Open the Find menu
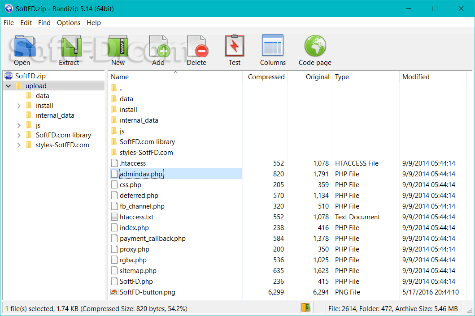The image size is (475, 316). [x=44, y=23]
